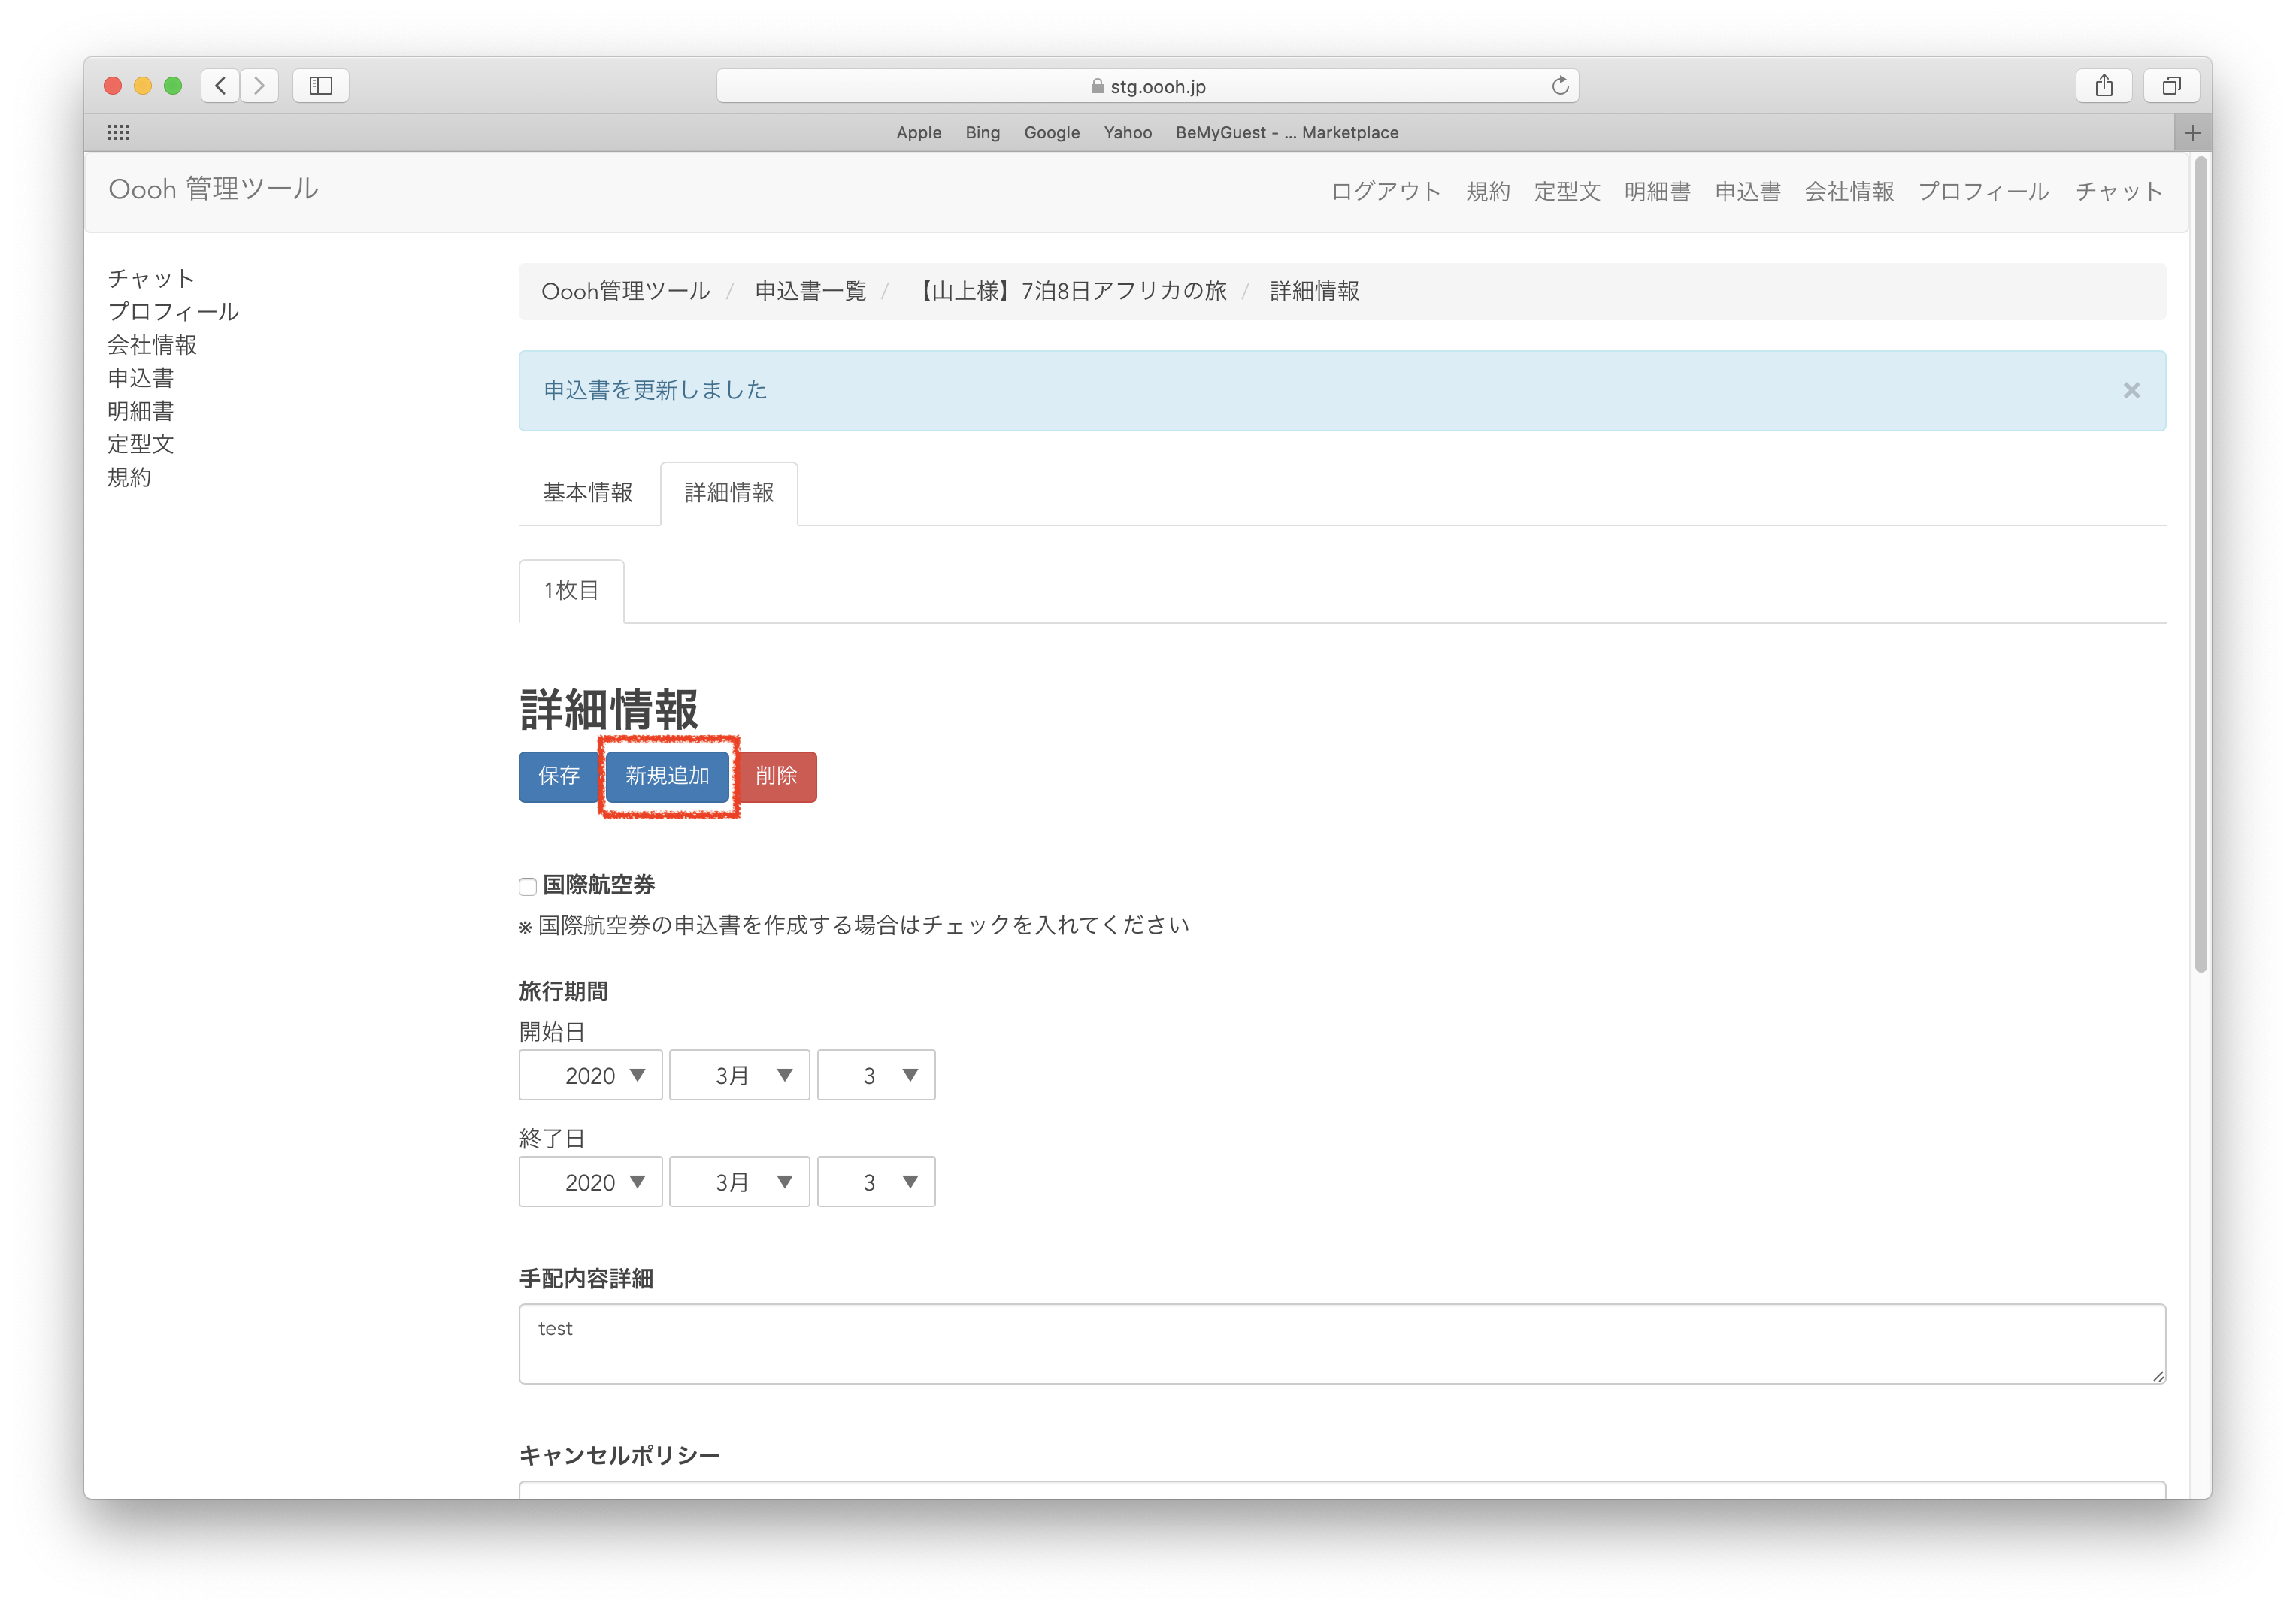
Task: Reload the page with the refresh icon
Action: pos(1559,86)
